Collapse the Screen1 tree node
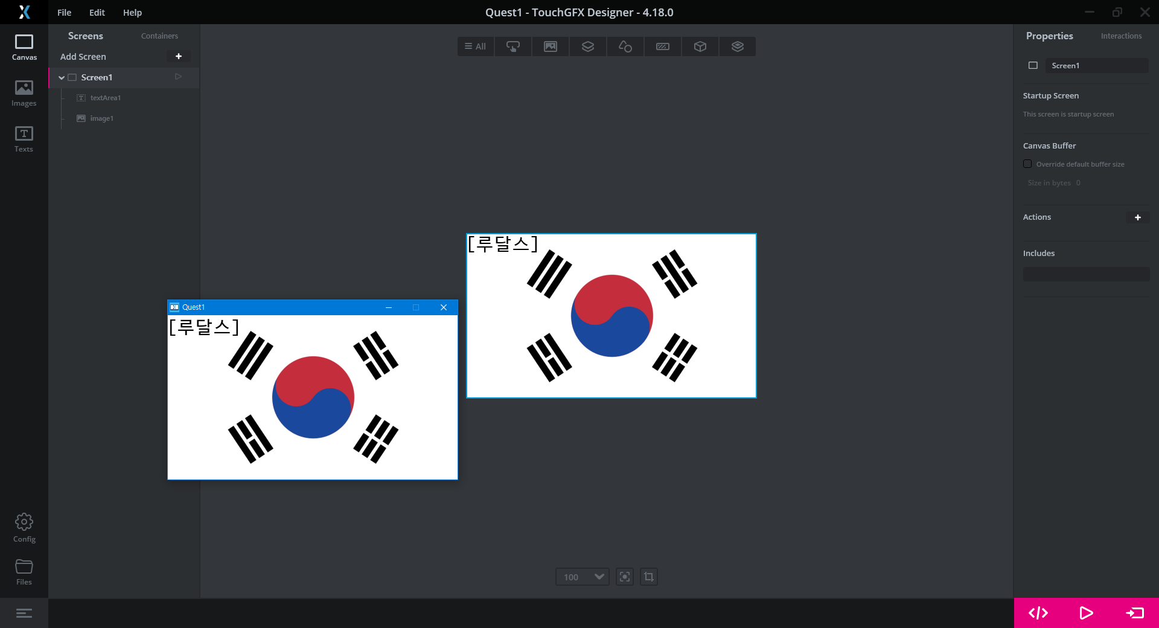The height and width of the screenshot is (628, 1159). [x=62, y=77]
